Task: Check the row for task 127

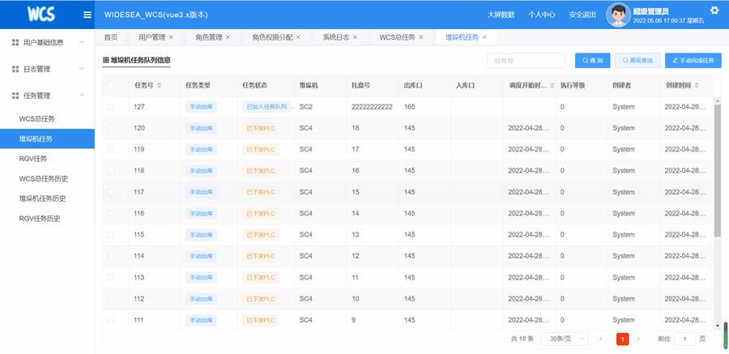Action: coord(111,107)
